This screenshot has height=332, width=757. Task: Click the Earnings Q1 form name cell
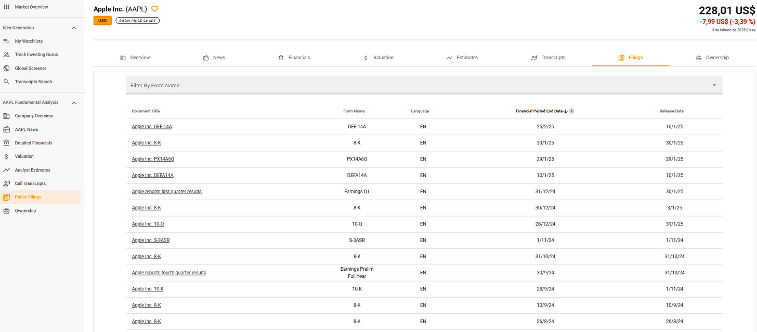pyautogui.click(x=357, y=192)
